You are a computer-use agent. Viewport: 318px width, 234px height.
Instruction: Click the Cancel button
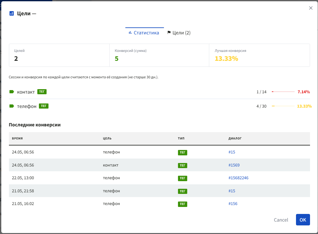(x=281, y=220)
